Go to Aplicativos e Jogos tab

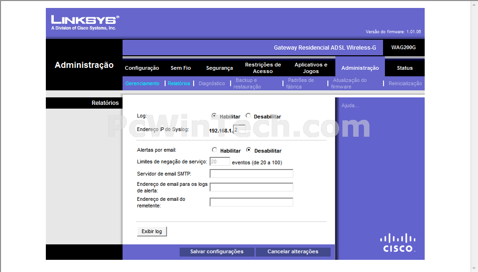click(311, 68)
